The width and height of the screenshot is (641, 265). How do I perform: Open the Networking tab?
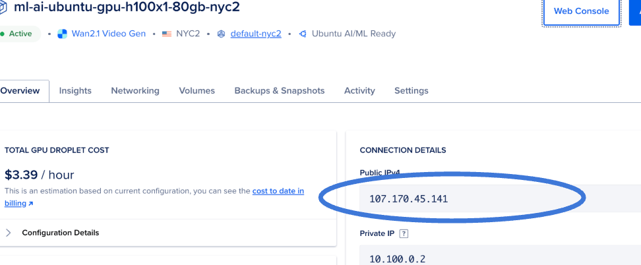135,91
